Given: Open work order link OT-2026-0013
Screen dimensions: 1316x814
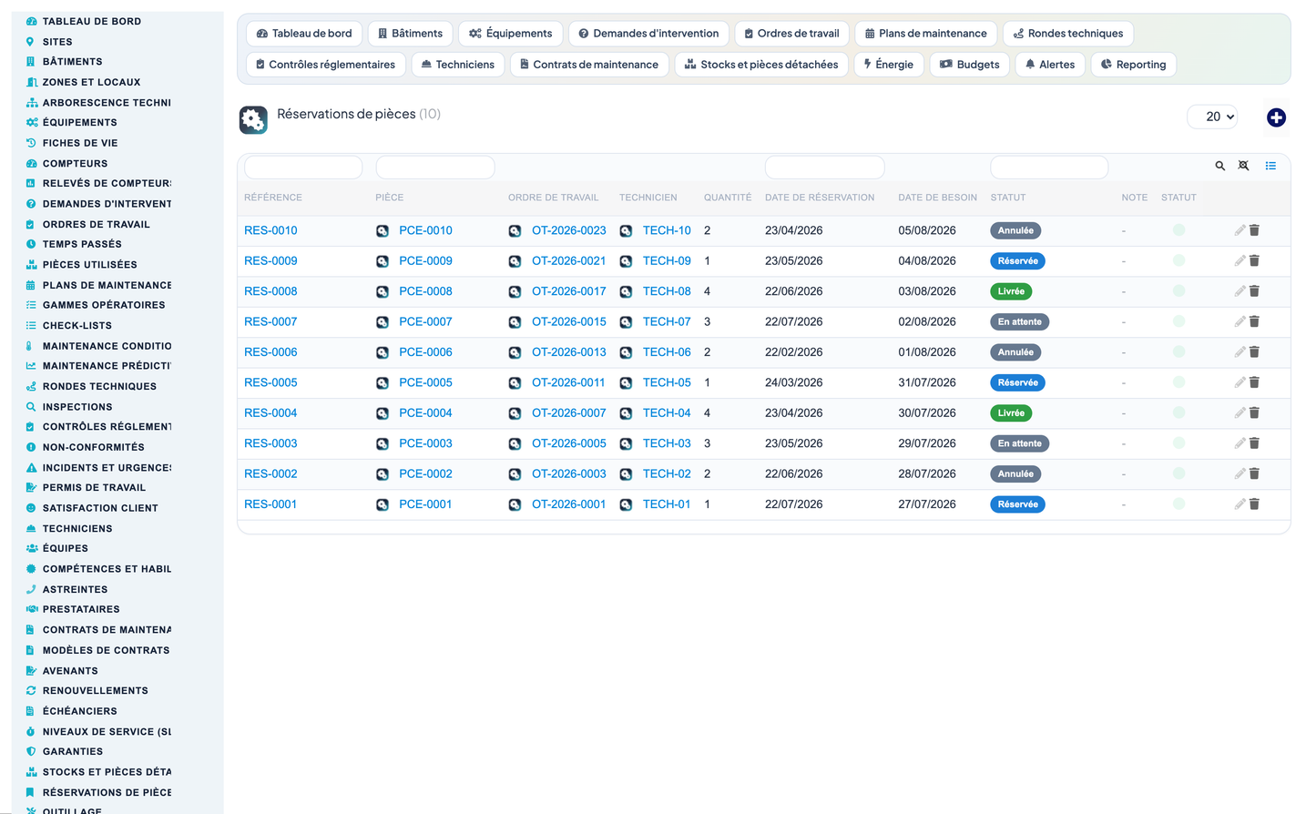Looking at the screenshot, I should [x=568, y=352].
